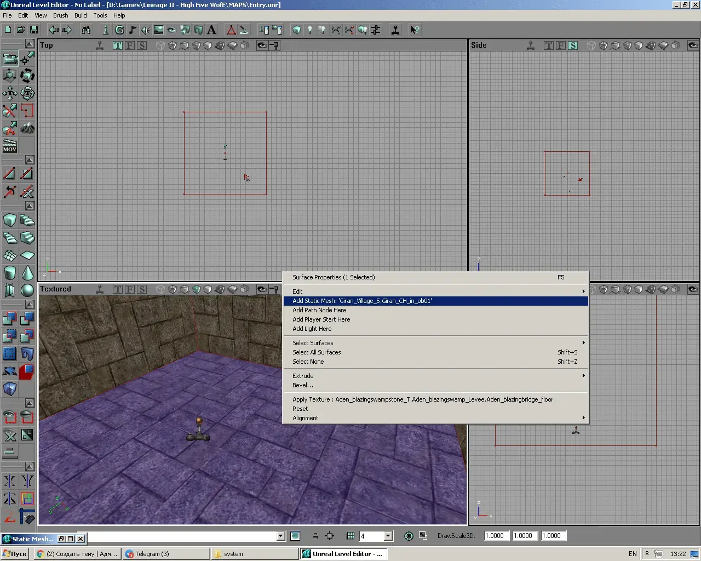Open the File menu

tap(7, 15)
